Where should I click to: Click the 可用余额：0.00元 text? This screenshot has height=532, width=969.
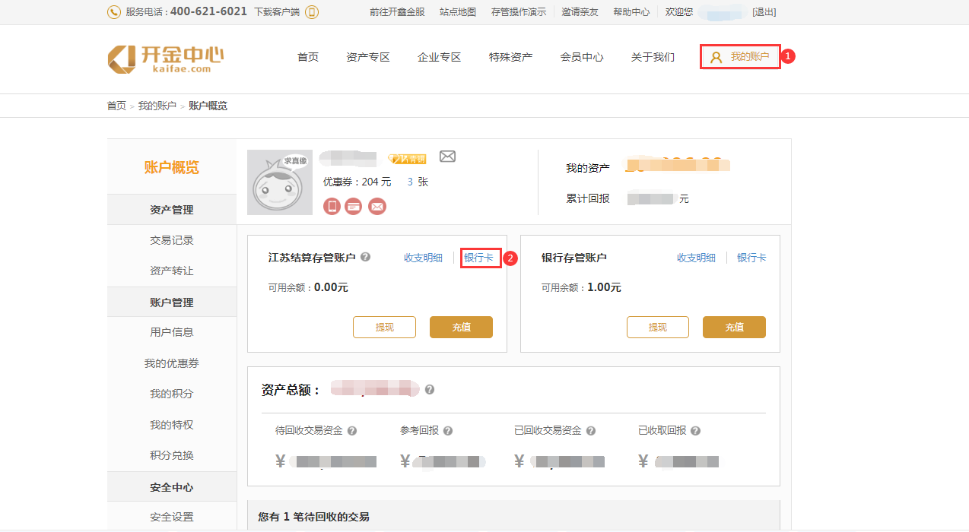pos(308,287)
